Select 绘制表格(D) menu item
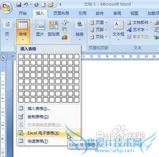 49,117
